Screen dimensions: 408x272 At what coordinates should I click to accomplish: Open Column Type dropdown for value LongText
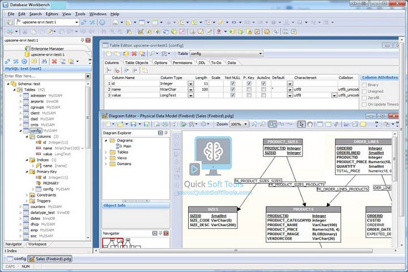pos(191,95)
